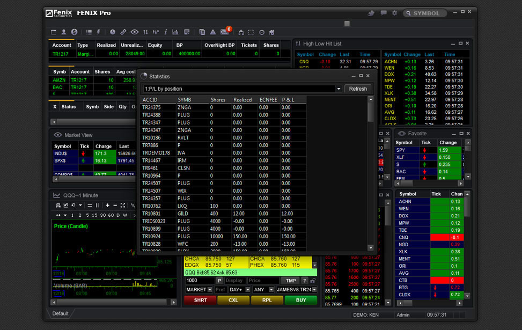Image resolution: width=522 pixels, height=330 pixels.
Task: Click the note sheet toolbar icon
Action: [187, 32]
